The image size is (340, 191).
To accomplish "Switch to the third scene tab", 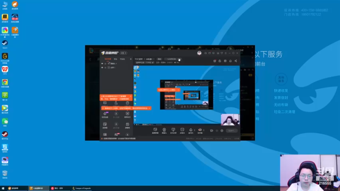I will (122, 59).
